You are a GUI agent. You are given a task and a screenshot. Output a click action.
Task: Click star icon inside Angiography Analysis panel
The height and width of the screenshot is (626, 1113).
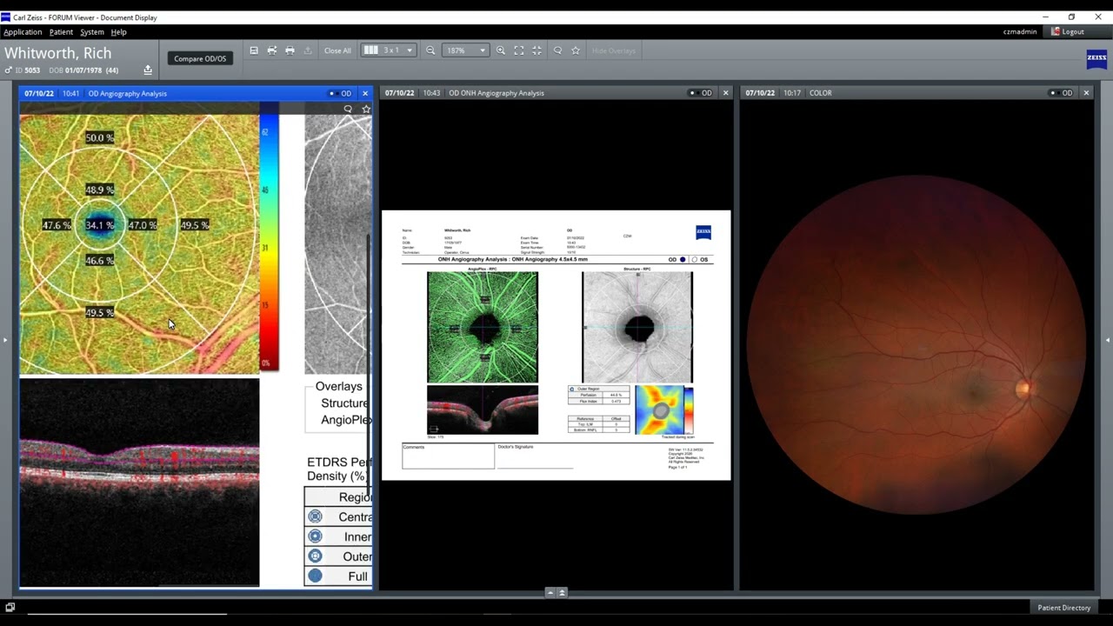(366, 109)
